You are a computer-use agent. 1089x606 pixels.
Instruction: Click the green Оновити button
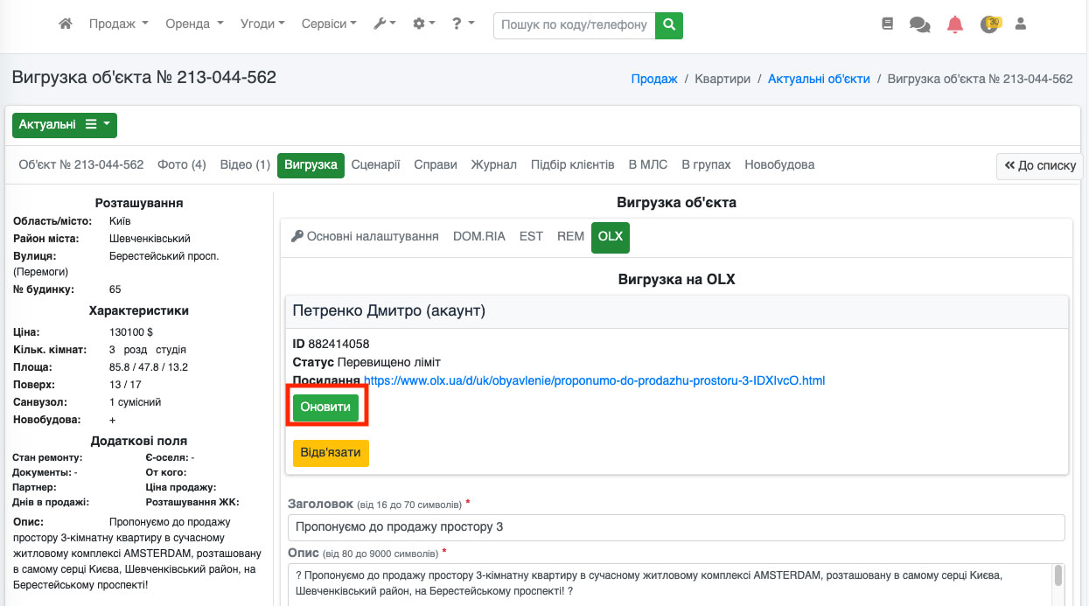[325, 407]
